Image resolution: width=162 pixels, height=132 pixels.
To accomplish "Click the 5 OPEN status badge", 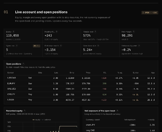I will coord(150,13).
